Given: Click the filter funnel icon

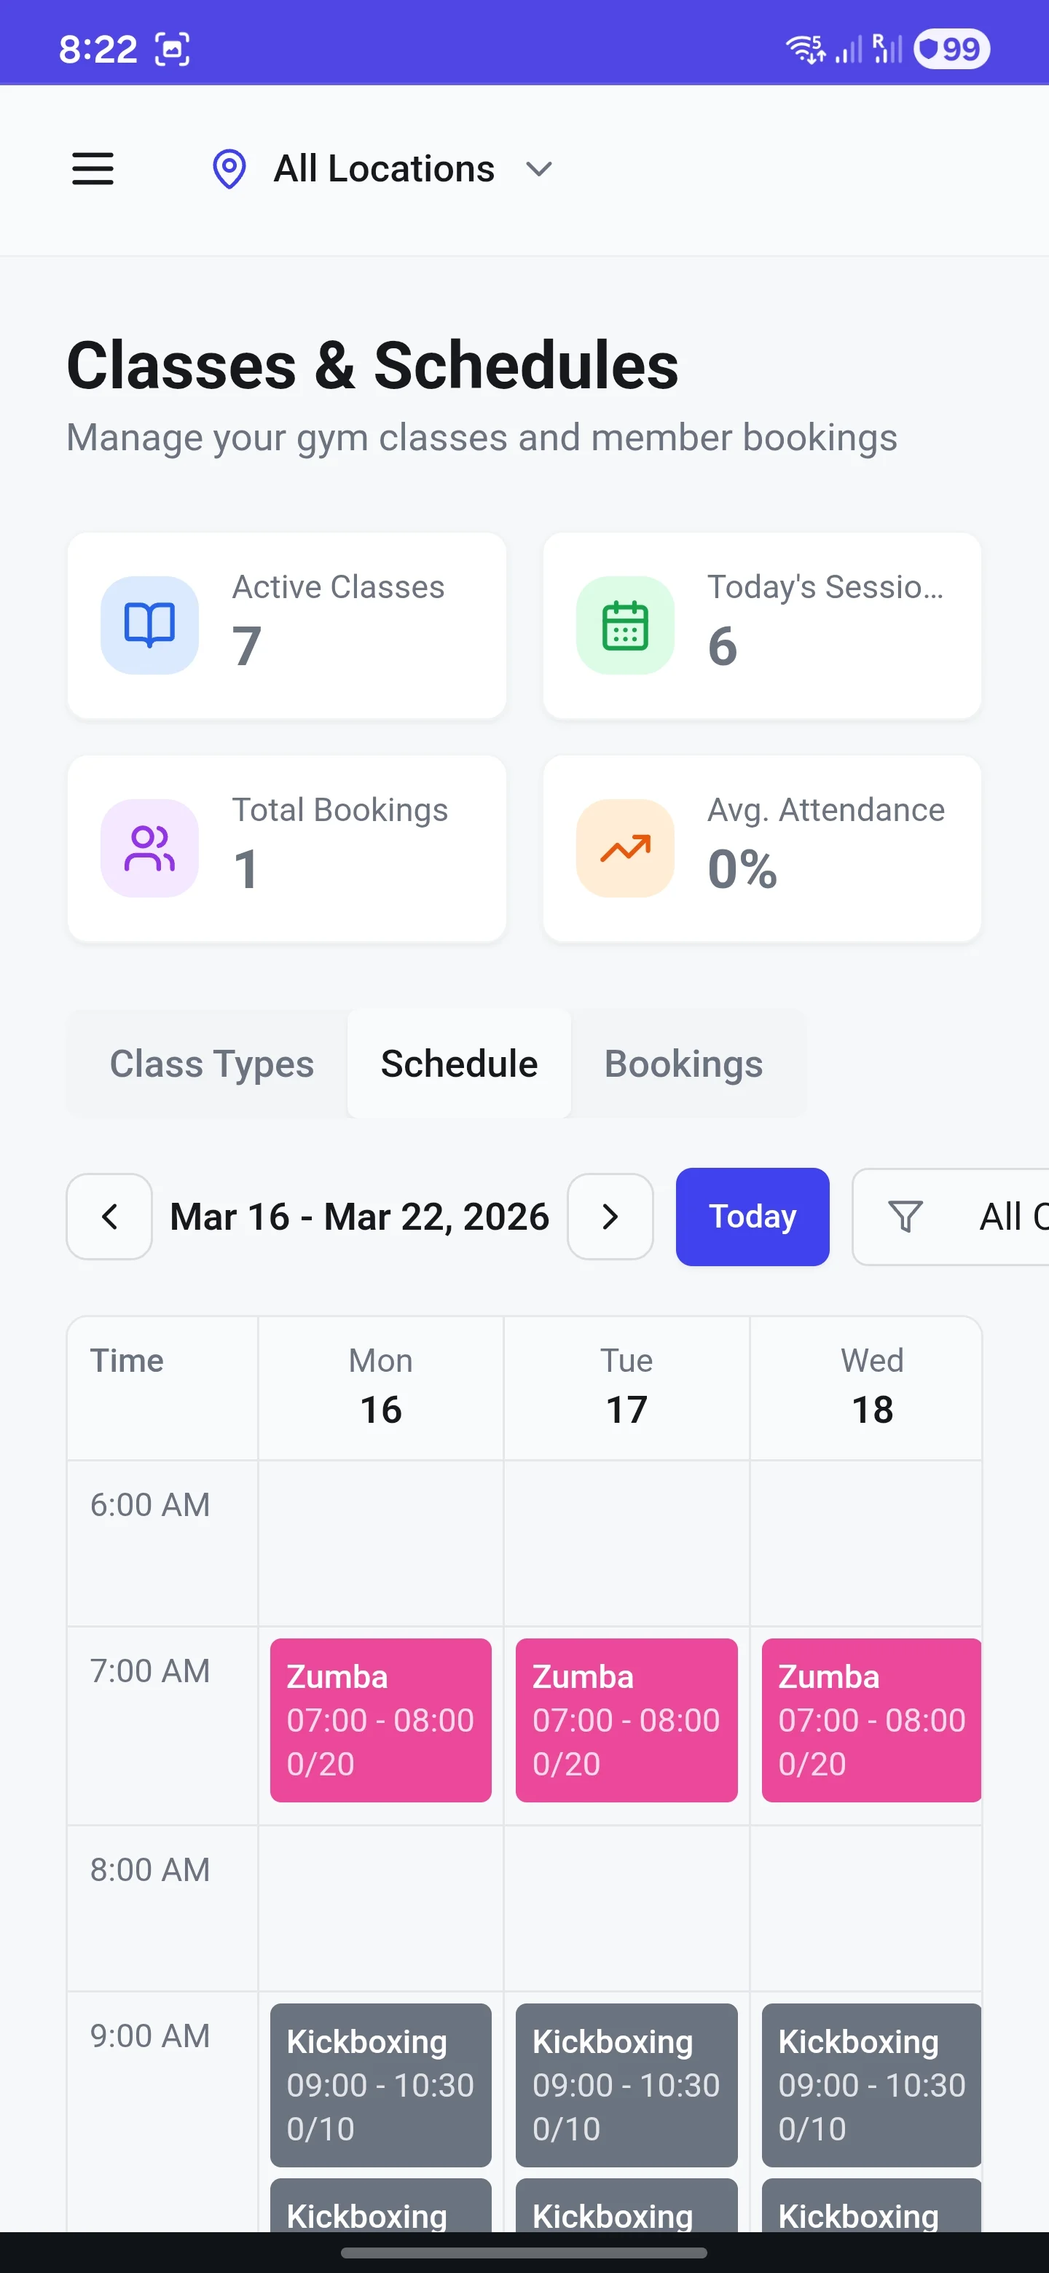Looking at the screenshot, I should coord(905,1217).
